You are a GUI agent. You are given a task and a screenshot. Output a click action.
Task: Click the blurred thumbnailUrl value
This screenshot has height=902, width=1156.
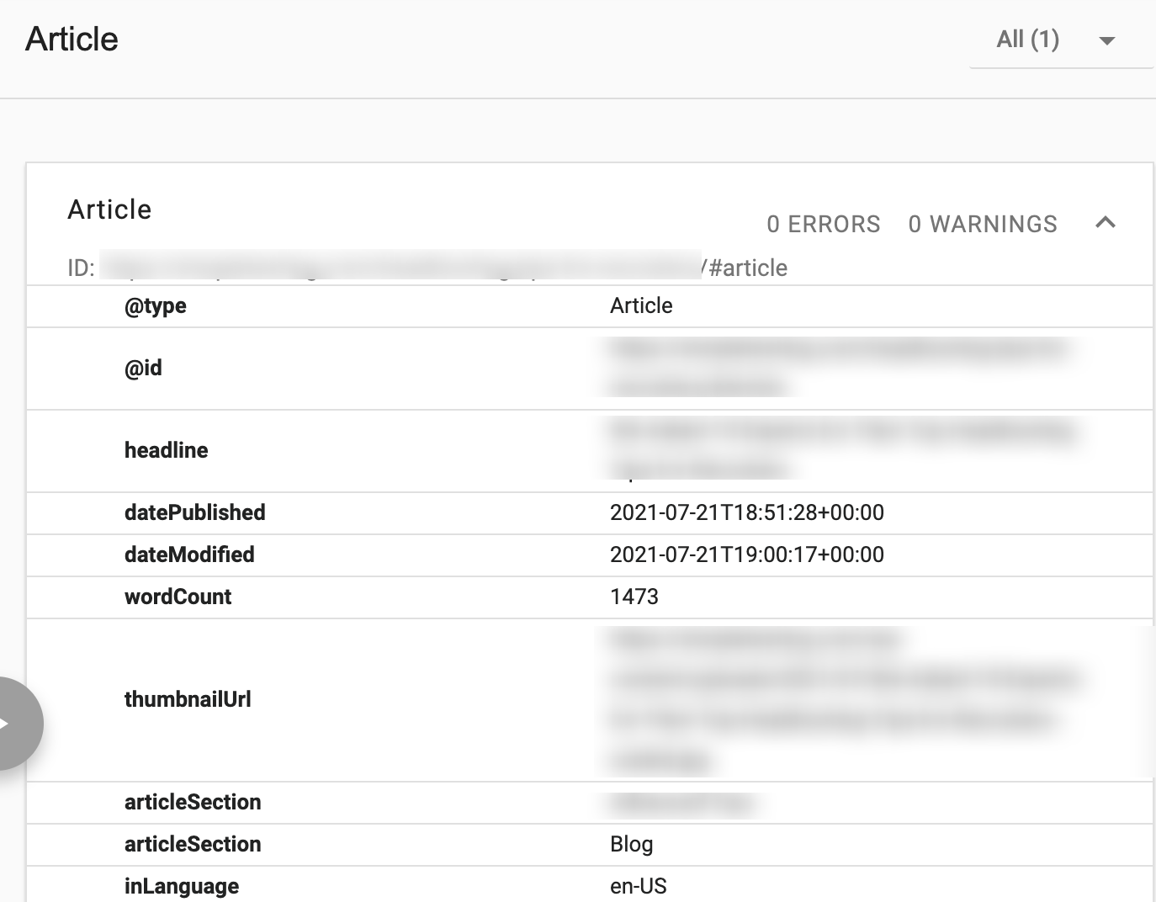pos(841,700)
